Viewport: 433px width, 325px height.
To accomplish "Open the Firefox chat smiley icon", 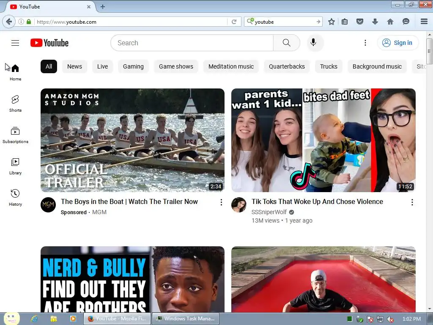I will 406,22.
